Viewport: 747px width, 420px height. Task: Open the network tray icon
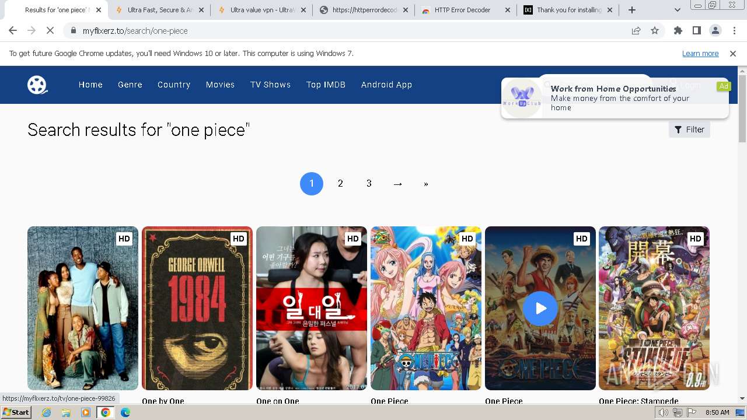[678, 412]
